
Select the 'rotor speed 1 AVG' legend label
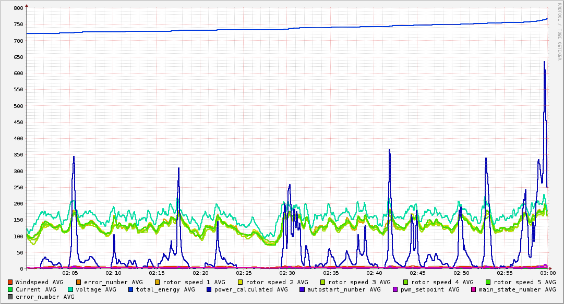tap(194, 282)
